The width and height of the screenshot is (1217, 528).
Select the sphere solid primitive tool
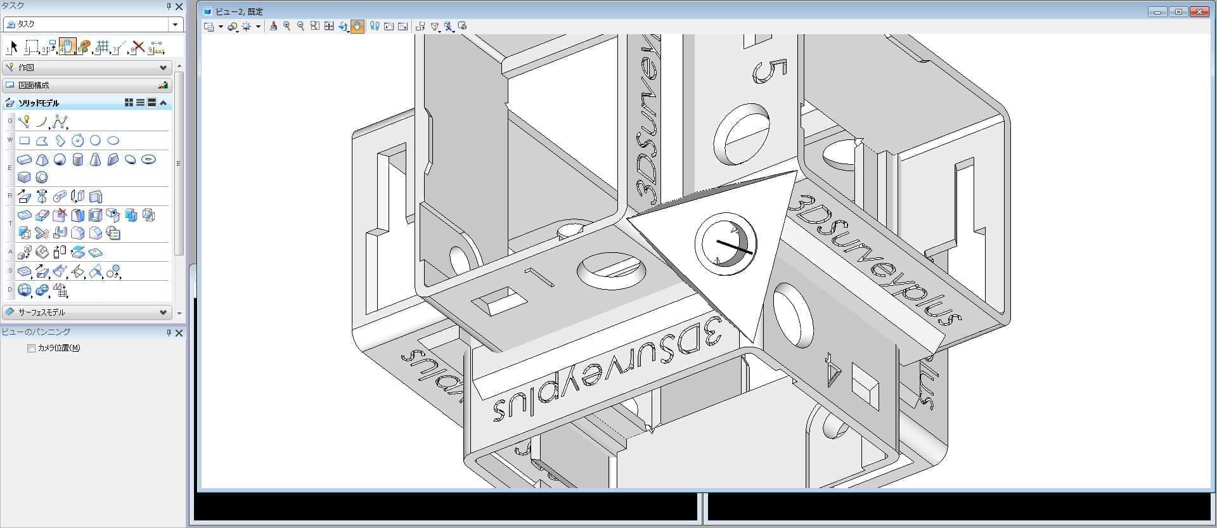coord(60,160)
